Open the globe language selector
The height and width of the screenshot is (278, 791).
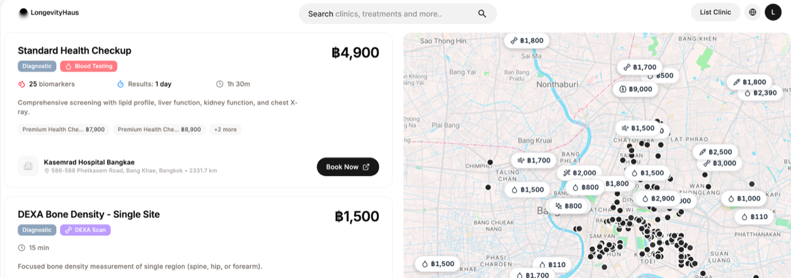pyautogui.click(x=753, y=12)
